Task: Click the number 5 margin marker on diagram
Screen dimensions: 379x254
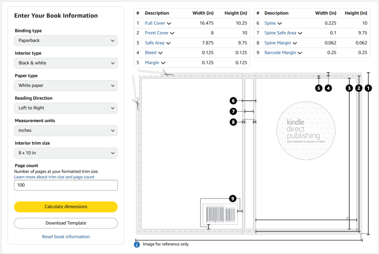Action: pos(319,88)
